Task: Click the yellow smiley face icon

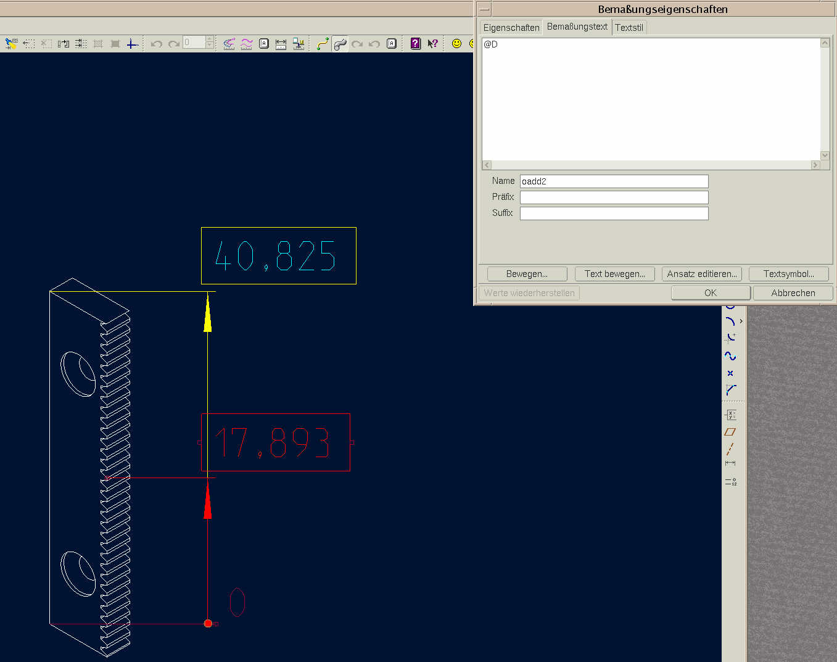Action: pyautogui.click(x=456, y=44)
